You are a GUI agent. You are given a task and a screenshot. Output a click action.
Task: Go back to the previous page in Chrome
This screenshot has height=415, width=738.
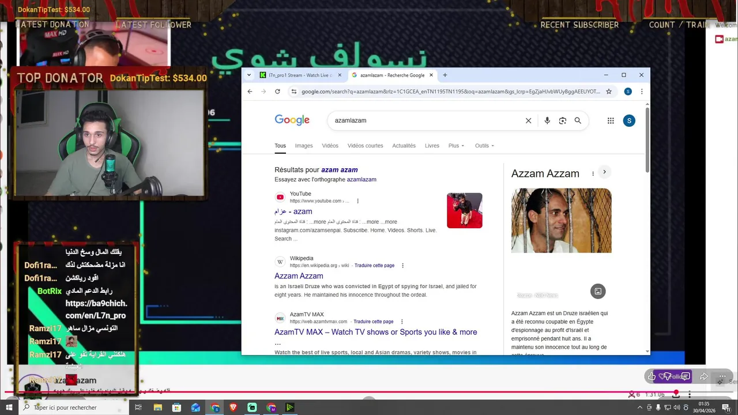pos(250,92)
